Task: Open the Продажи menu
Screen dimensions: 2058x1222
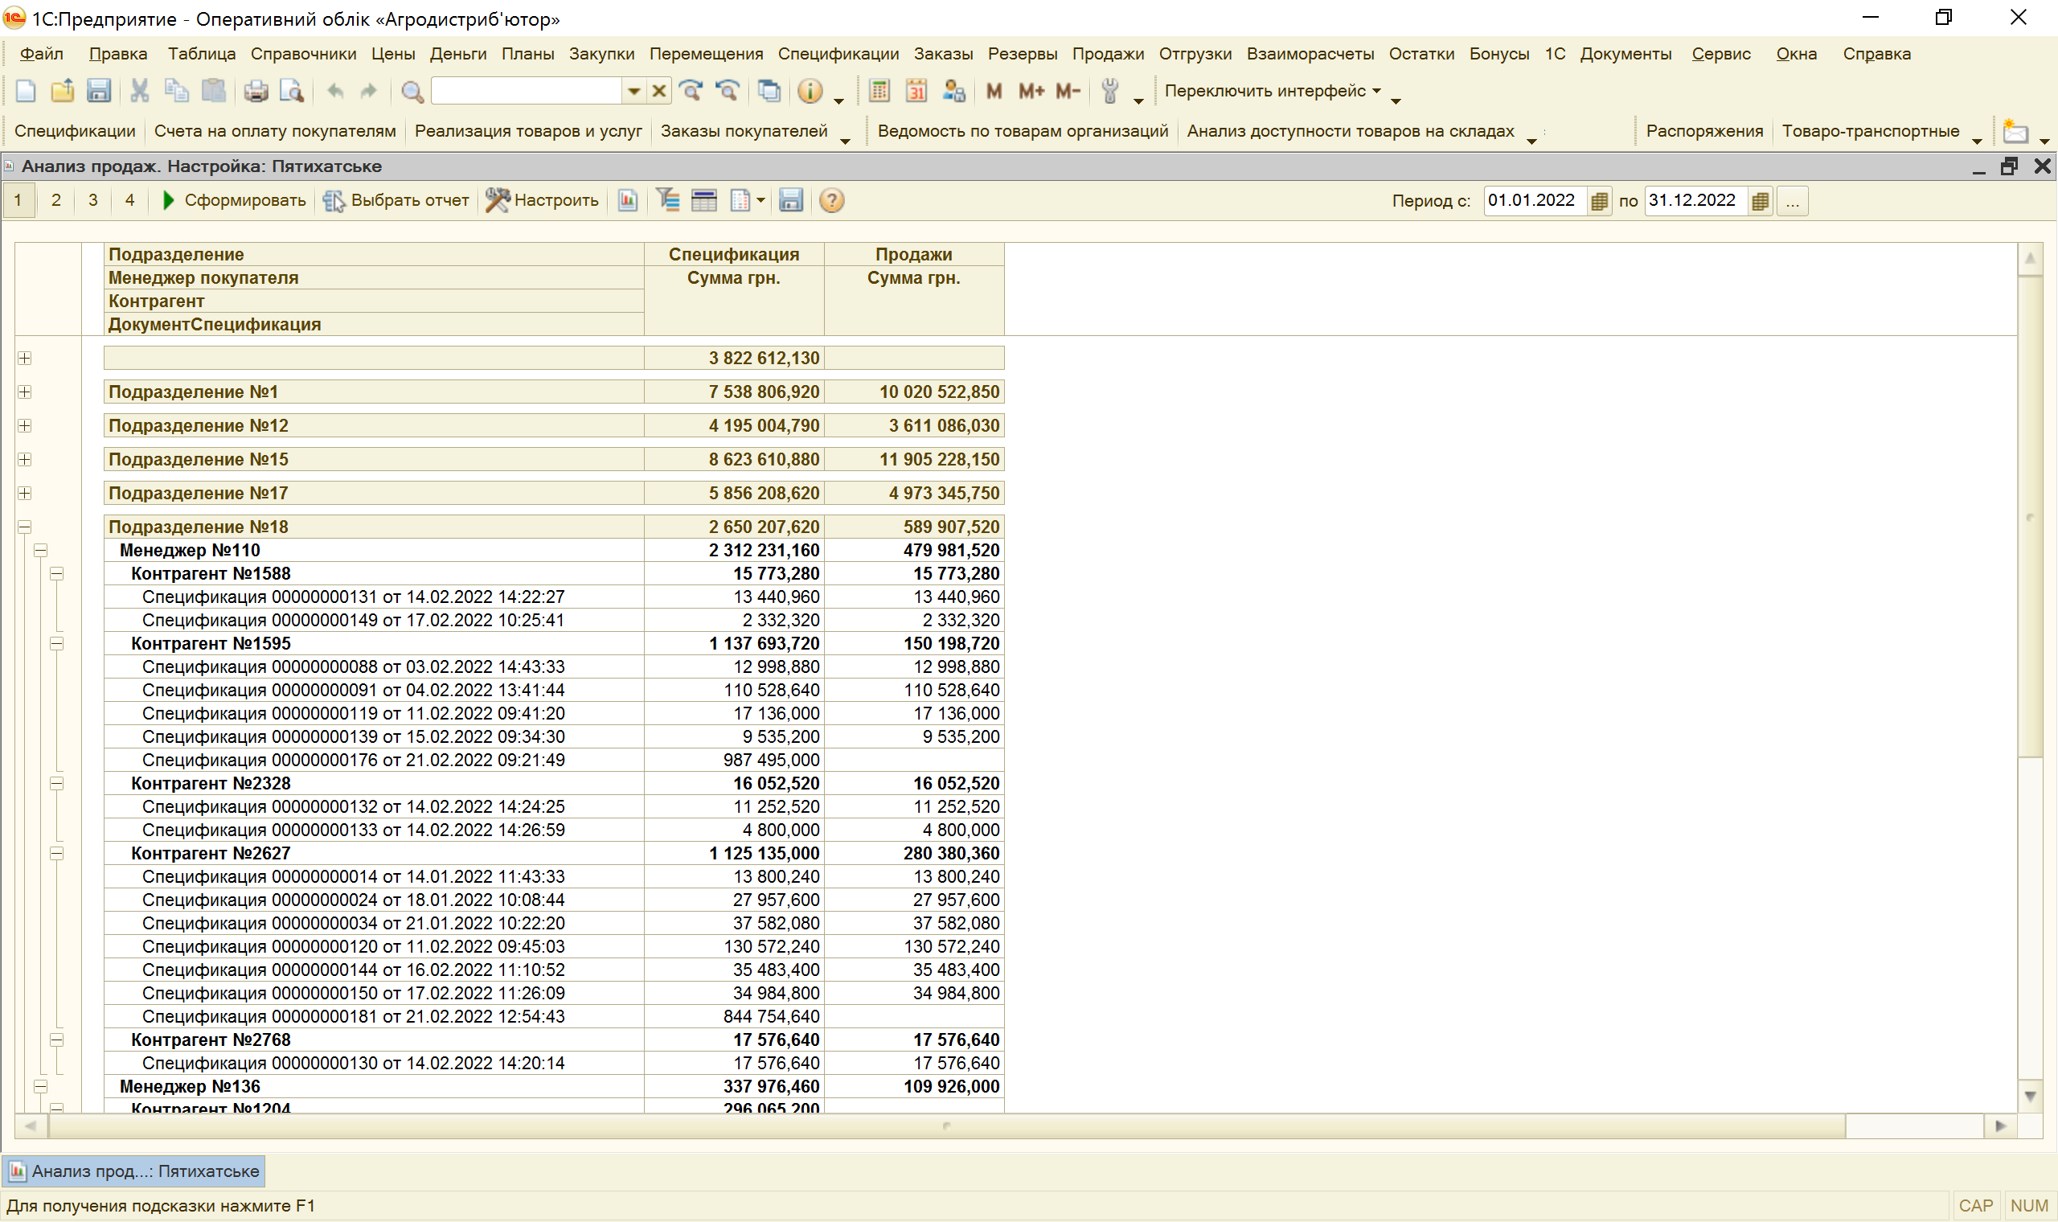Action: 1107,55
